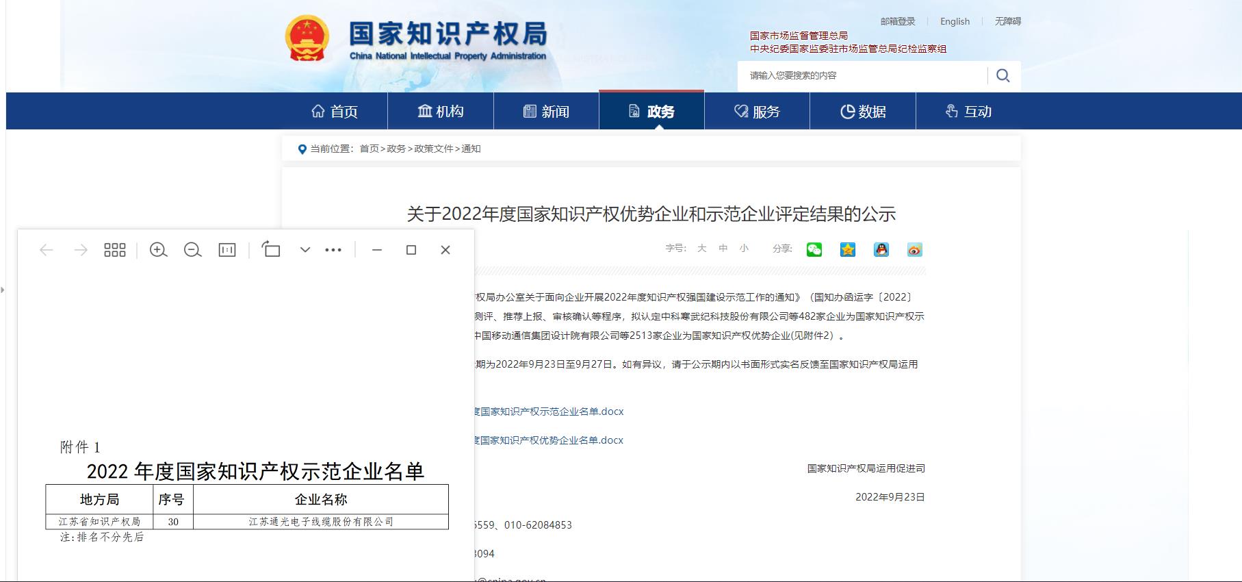This screenshot has height=582, width=1242.
Task: Click the table cell with number 30
Action: pyautogui.click(x=173, y=522)
